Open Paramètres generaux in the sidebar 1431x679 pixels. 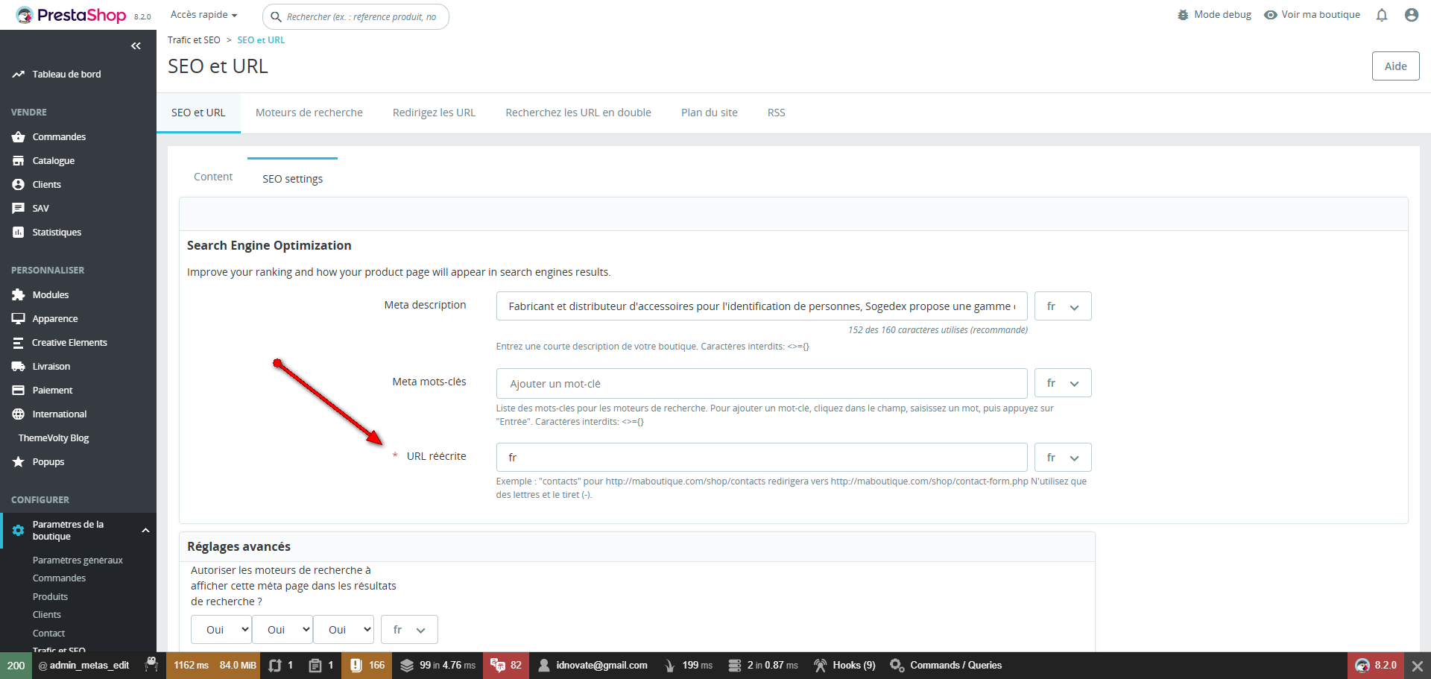pos(78,560)
